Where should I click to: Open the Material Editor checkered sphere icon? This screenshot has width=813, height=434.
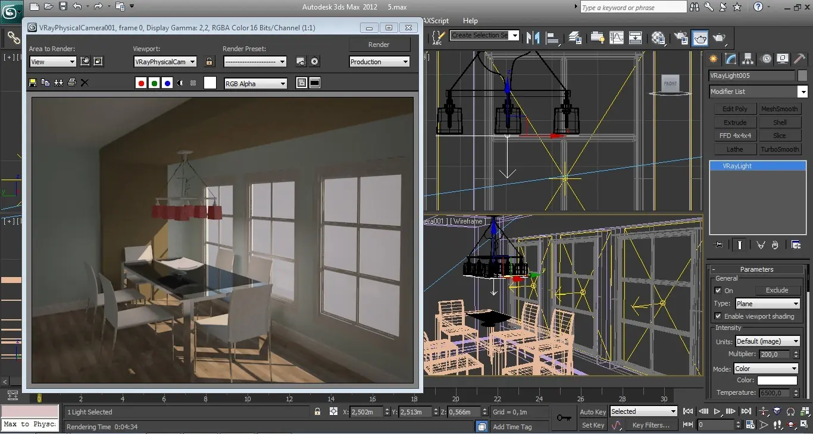click(x=658, y=37)
